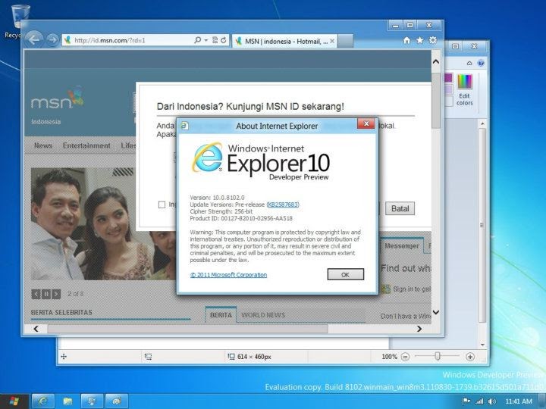Click the Paint taskbar icon
Screen dimensions: 546x409
click(117, 401)
